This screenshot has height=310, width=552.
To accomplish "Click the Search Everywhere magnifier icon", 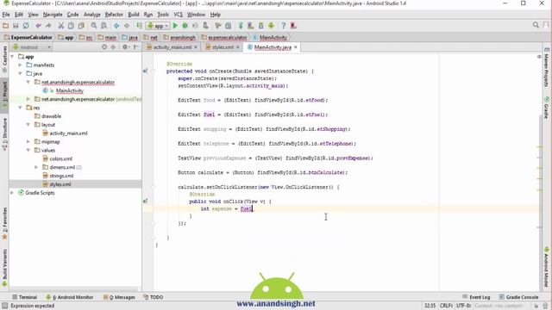I will coord(536,25).
